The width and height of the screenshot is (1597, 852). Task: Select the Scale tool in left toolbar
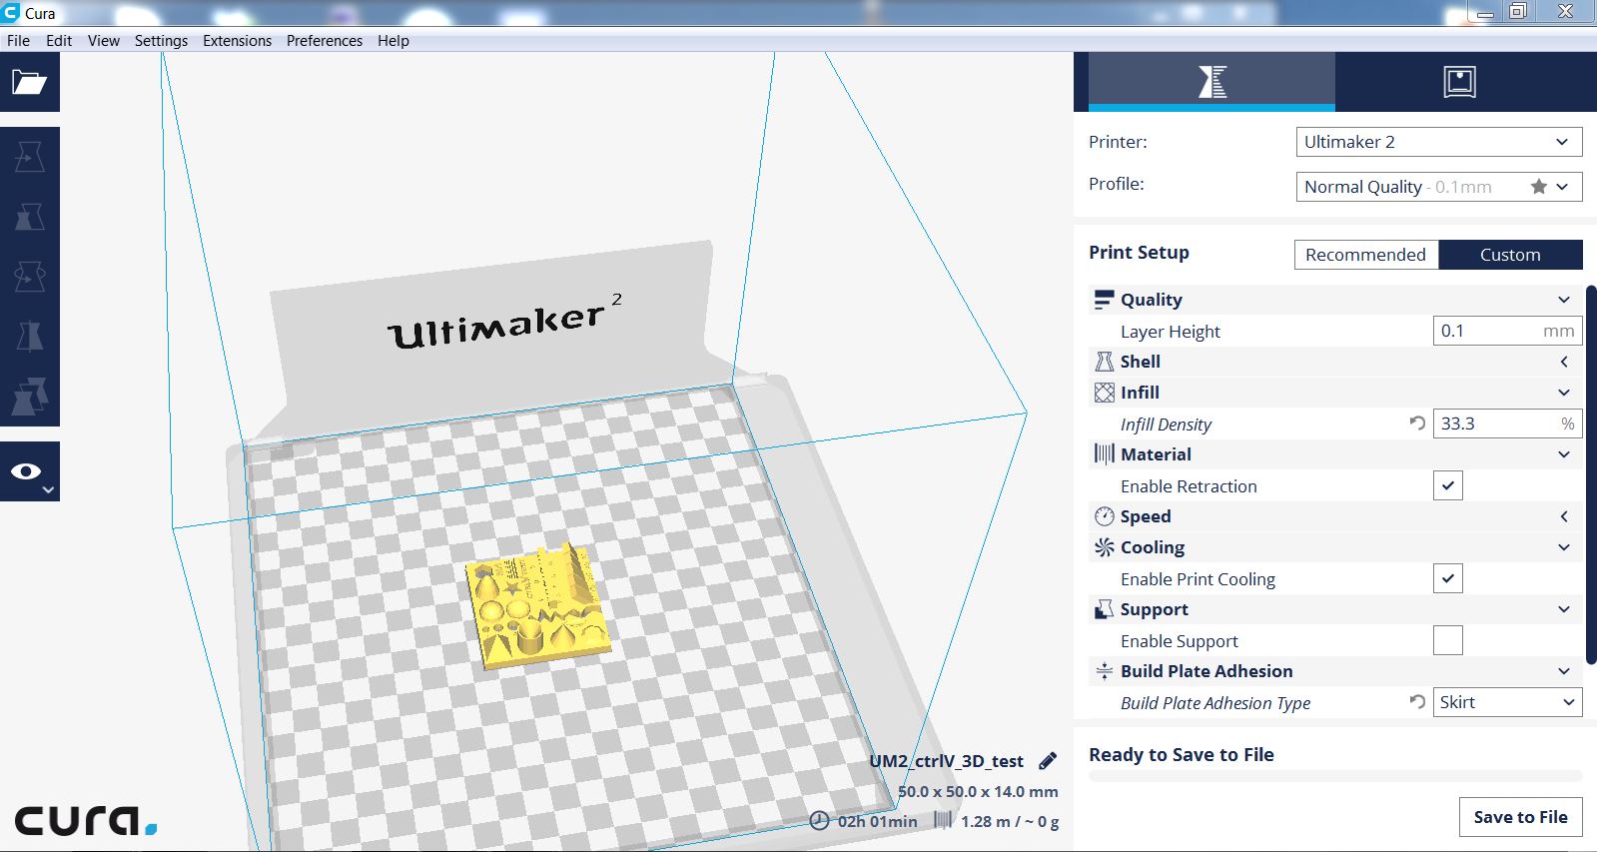click(x=29, y=217)
